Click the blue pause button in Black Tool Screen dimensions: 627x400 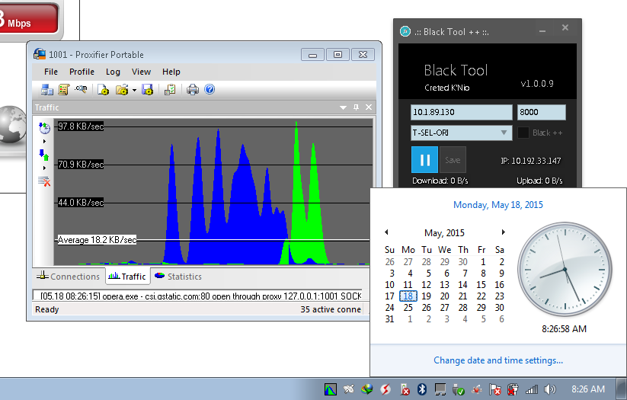(424, 160)
